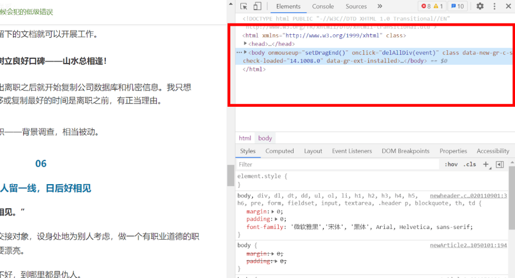Open the 10 issues badge
The width and height of the screenshot is (515, 278).
tap(457, 6)
